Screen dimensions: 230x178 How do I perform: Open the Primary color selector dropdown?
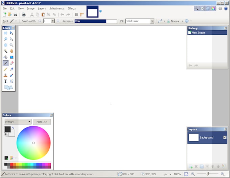[18, 122]
